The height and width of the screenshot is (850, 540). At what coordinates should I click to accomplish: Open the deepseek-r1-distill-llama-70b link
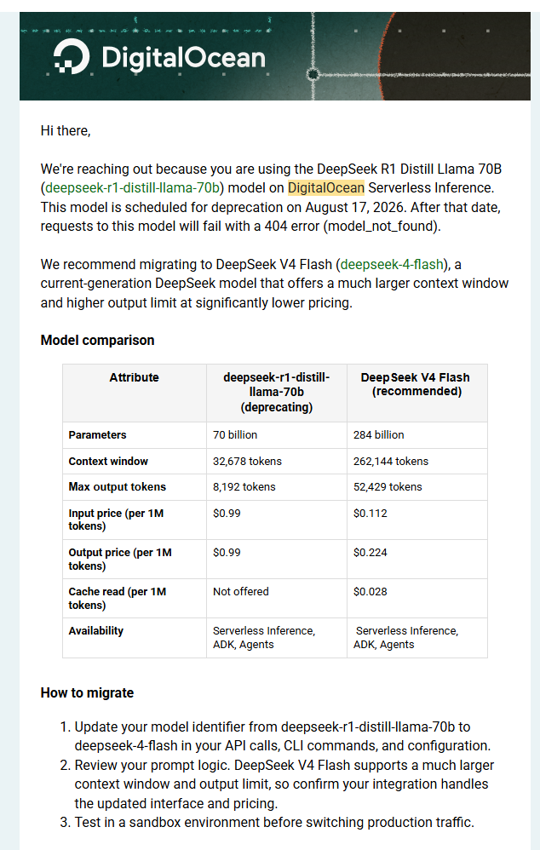tap(132, 188)
